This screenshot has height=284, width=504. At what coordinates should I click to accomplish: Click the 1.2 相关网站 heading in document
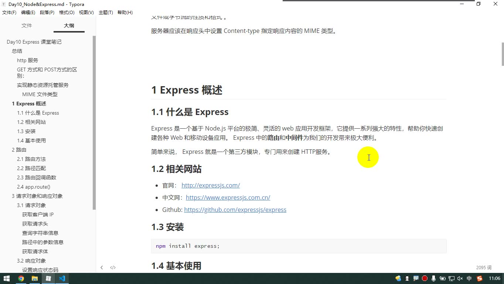[176, 169]
